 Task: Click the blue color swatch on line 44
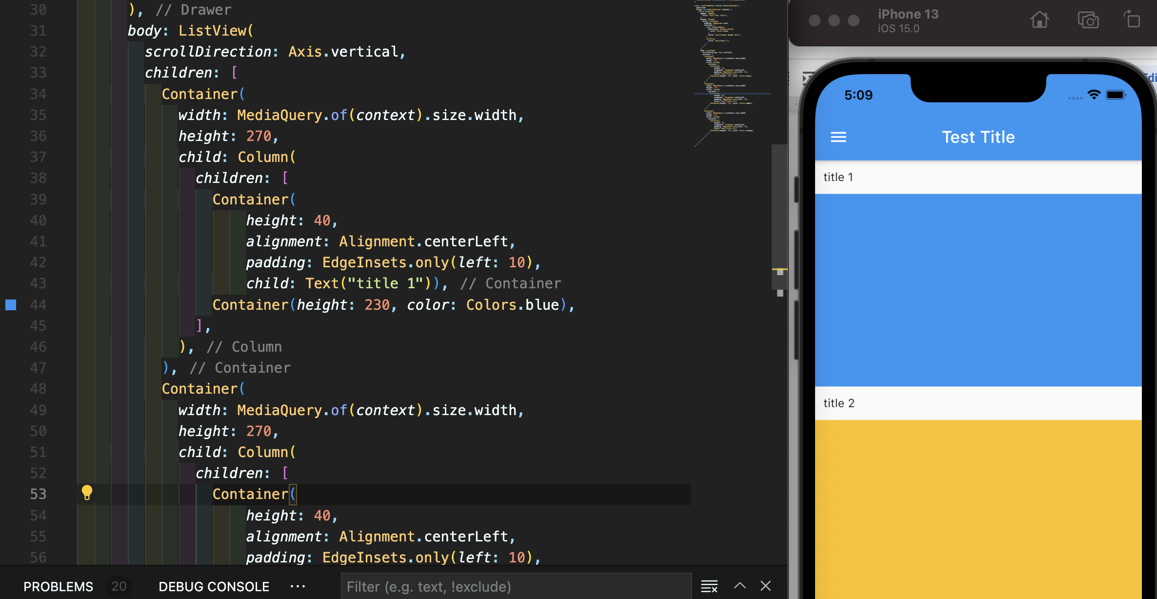(x=11, y=305)
